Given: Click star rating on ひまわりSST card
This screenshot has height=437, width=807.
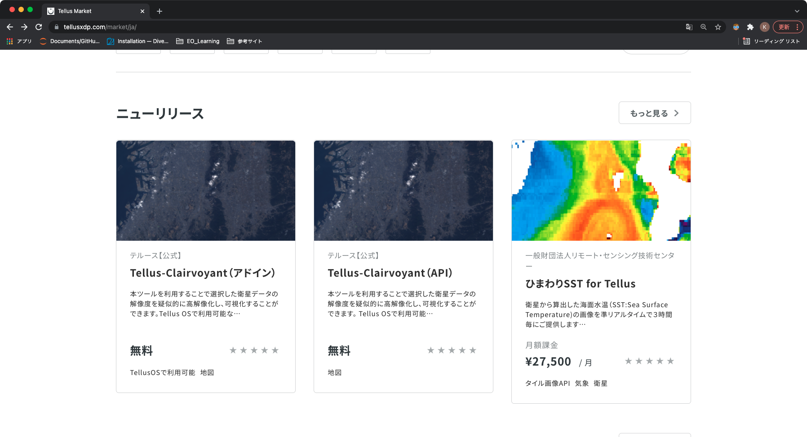Looking at the screenshot, I should (x=649, y=361).
